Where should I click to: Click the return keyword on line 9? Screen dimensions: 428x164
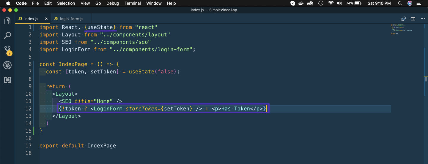click(56, 86)
